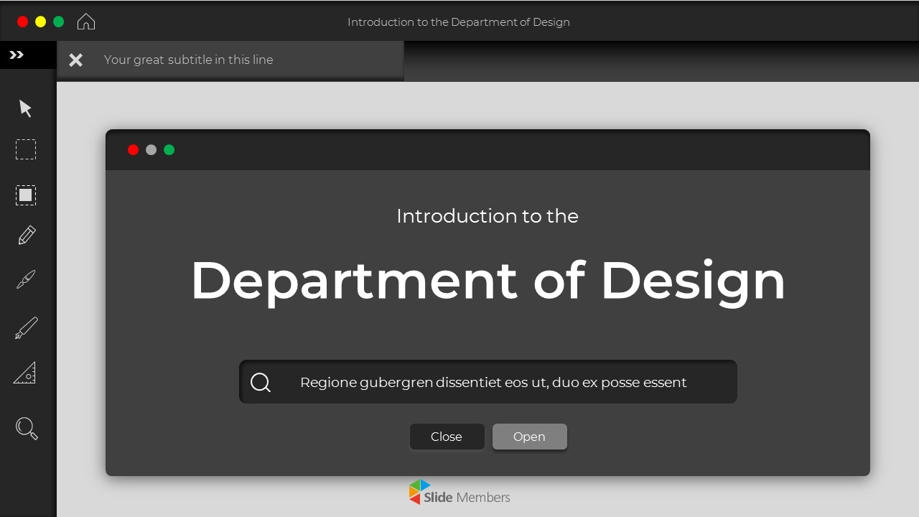Select the triangle ruler tool
This screenshot has width=919, height=517.
(x=25, y=372)
